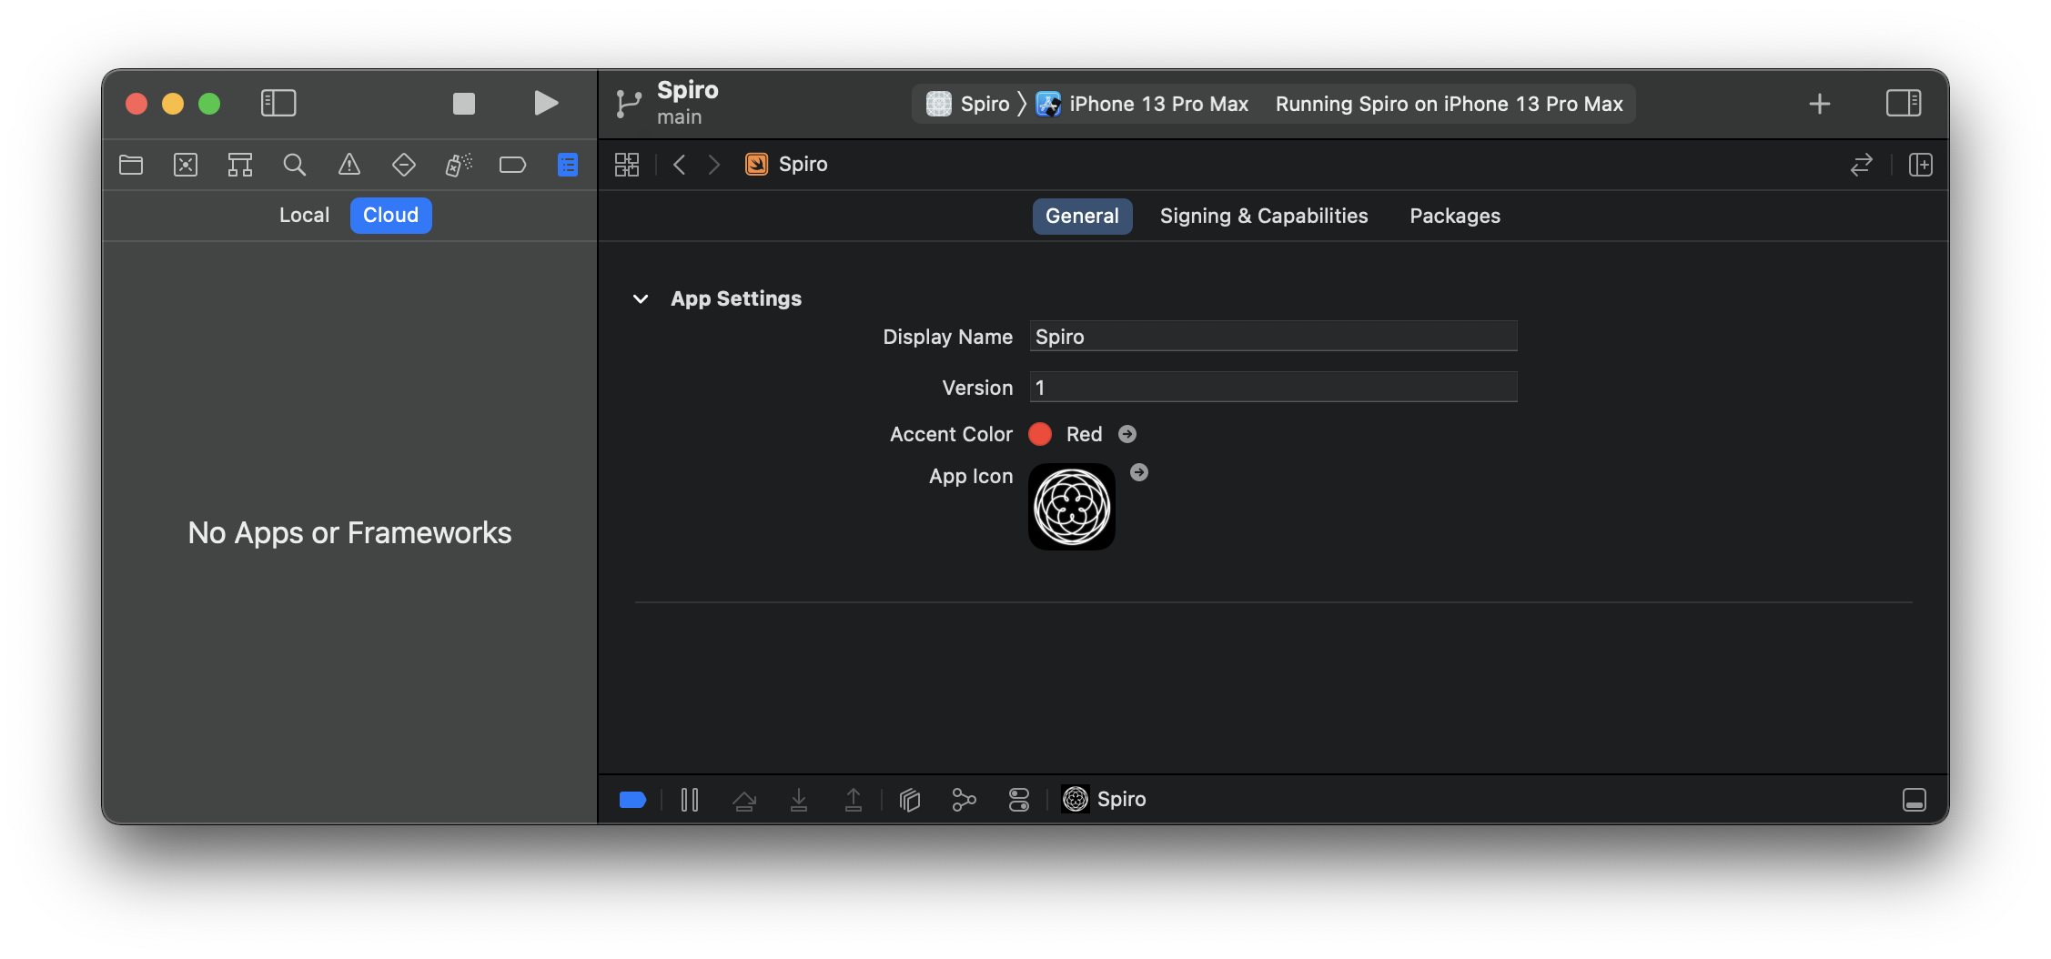
Task: Open the Library with the plus button
Action: (1820, 104)
